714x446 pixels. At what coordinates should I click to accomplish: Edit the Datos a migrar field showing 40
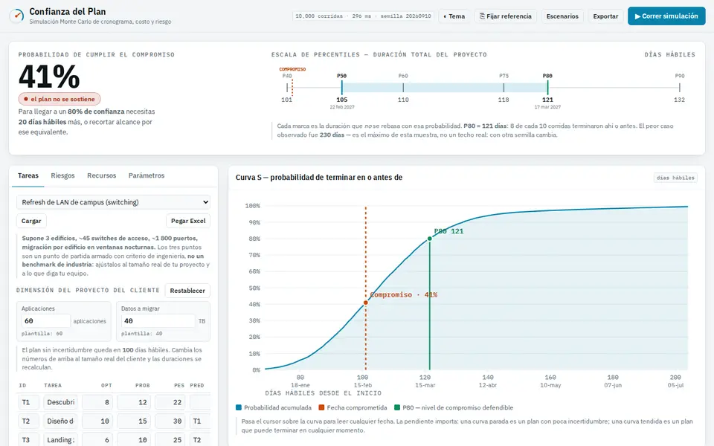(158, 321)
